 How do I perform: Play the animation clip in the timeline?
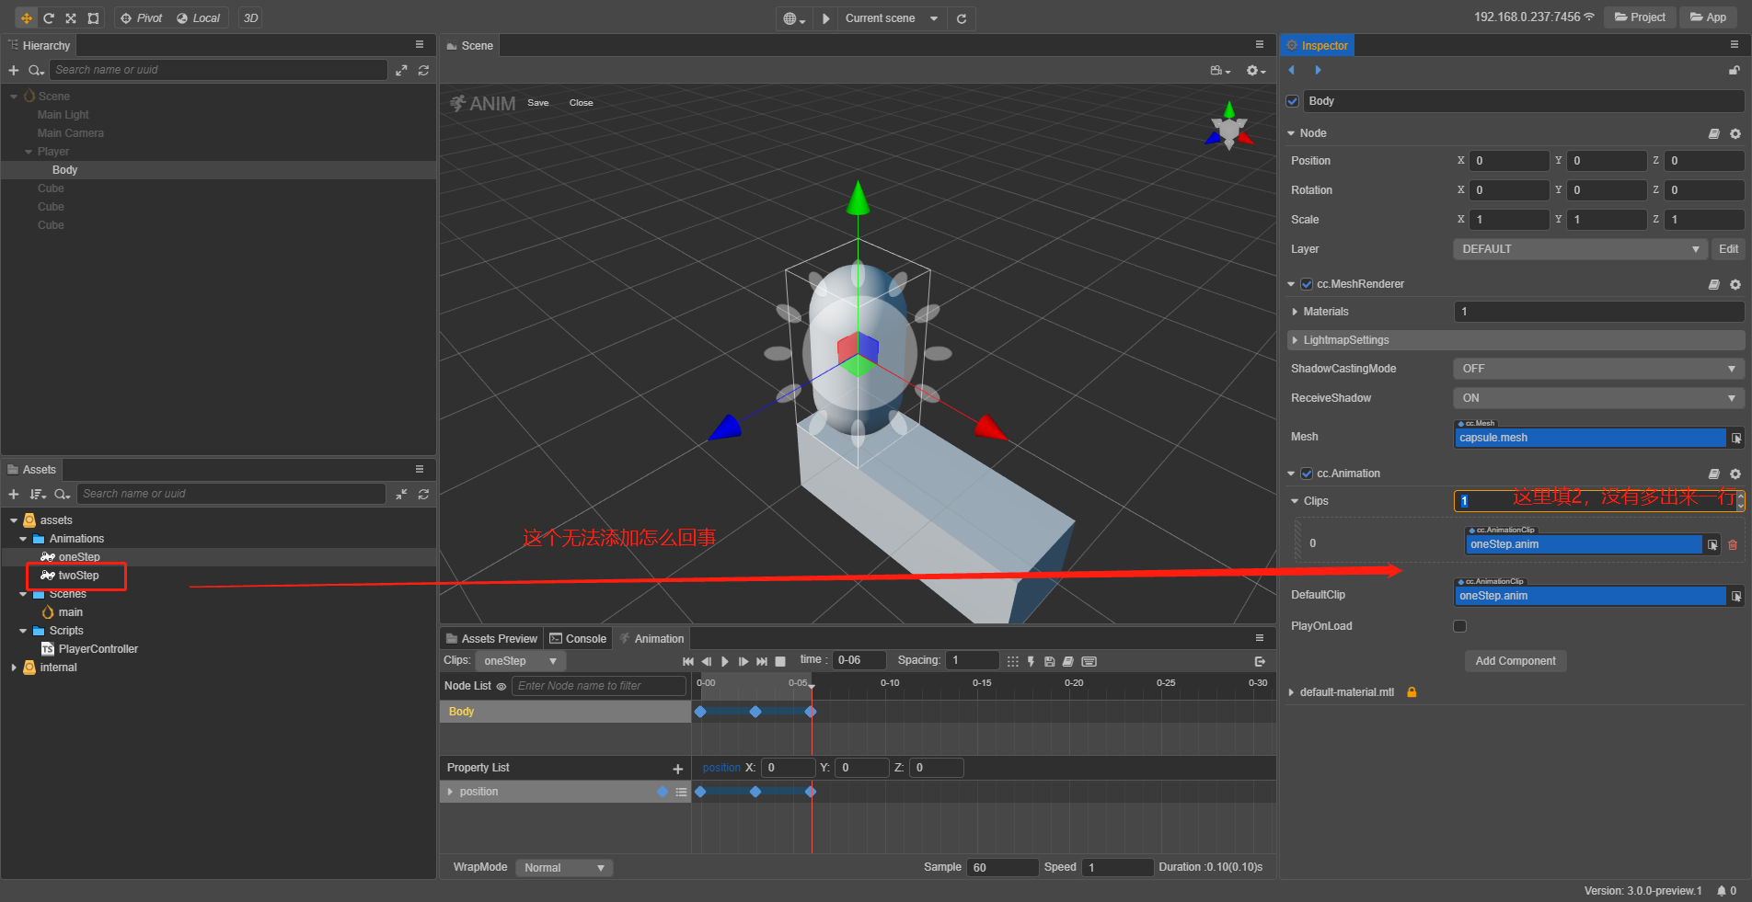coord(725,661)
